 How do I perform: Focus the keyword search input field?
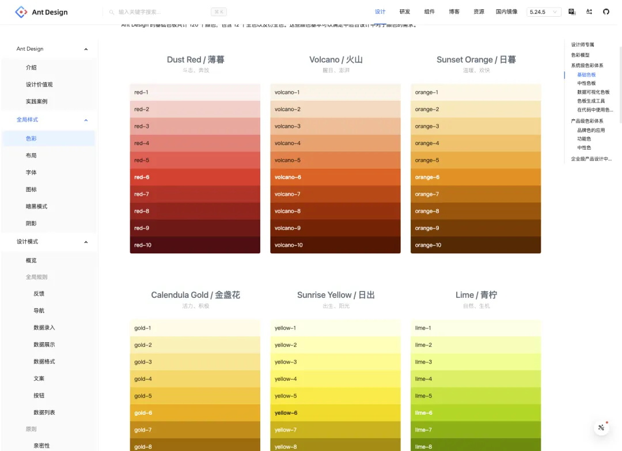tap(162, 12)
